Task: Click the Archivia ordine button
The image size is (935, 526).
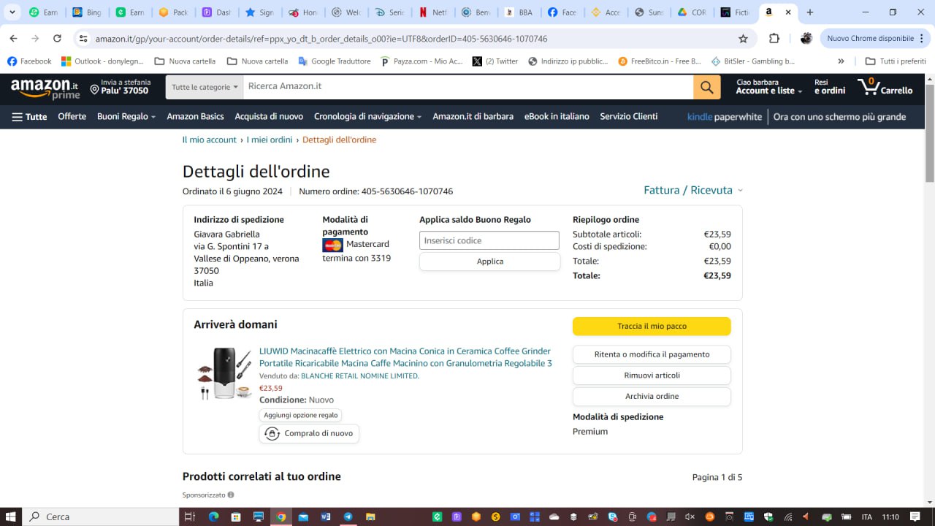Action: coord(652,396)
